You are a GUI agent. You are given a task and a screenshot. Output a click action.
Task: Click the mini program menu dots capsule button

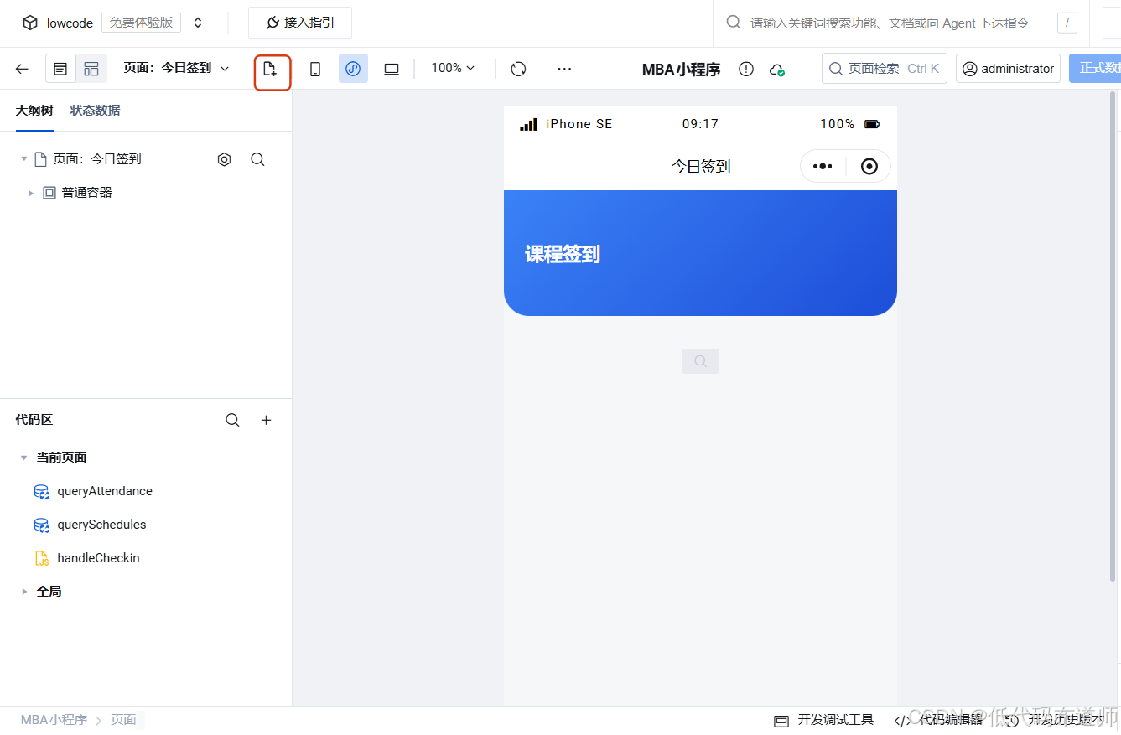[823, 166]
